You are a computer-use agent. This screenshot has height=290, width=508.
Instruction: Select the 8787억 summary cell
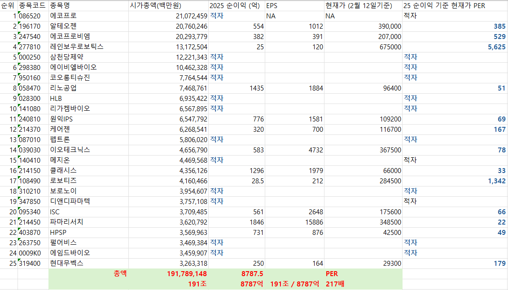click(236, 284)
